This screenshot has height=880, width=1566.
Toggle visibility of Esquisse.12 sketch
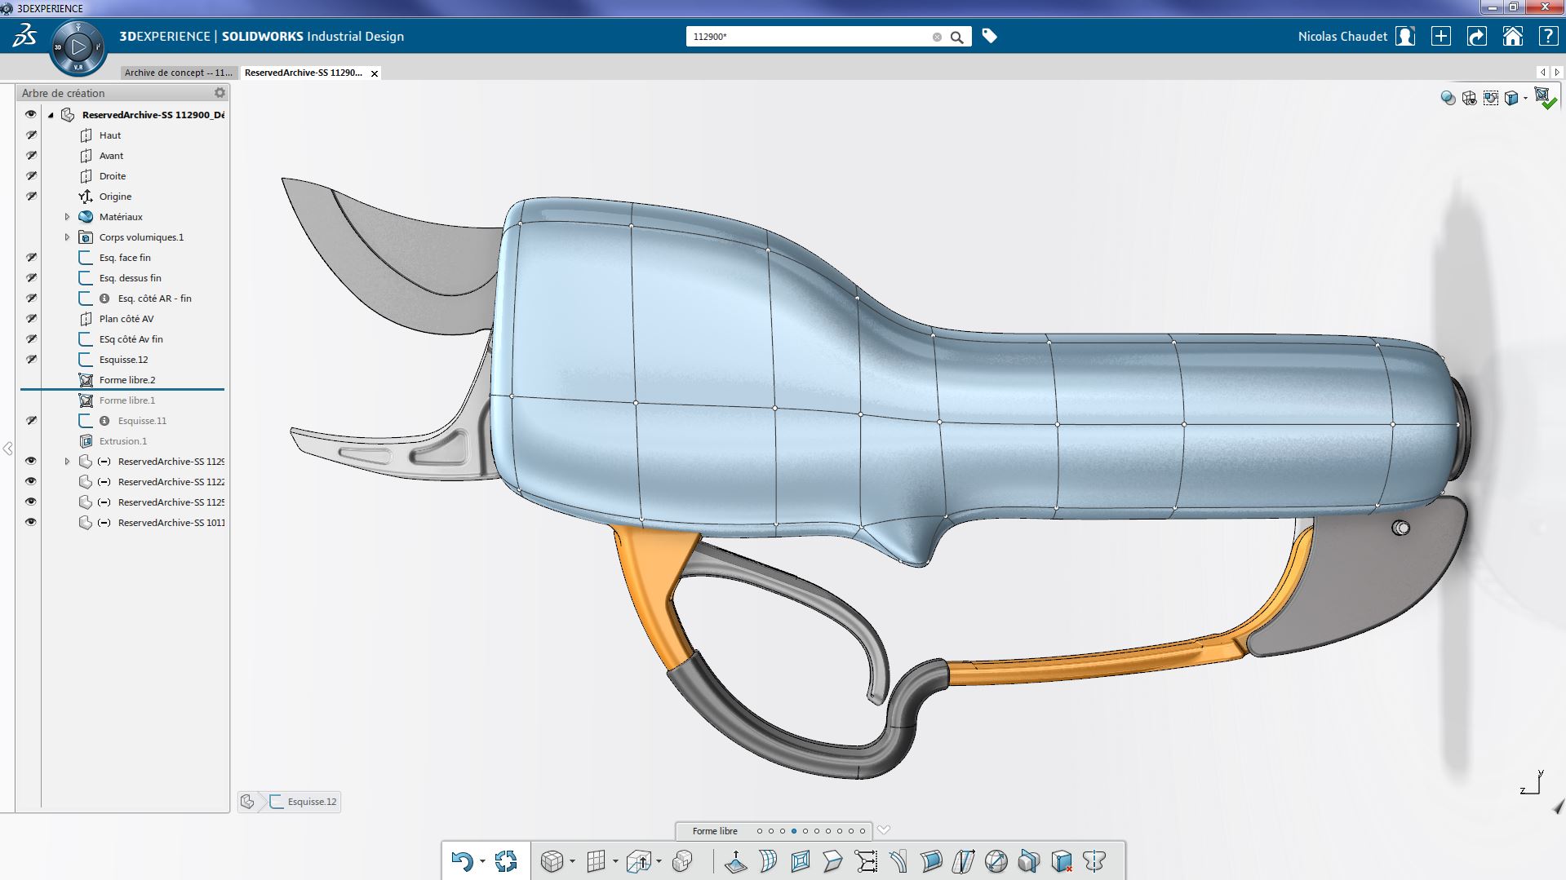[x=31, y=360]
